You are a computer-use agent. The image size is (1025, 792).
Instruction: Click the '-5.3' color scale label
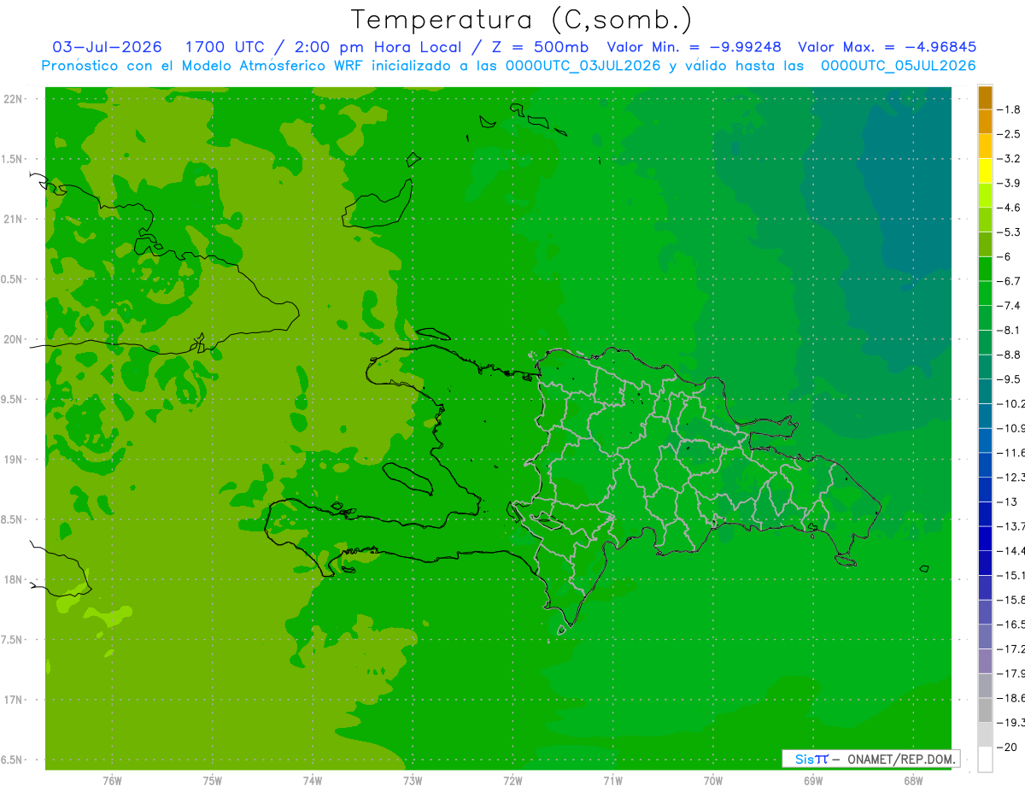[1010, 232]
